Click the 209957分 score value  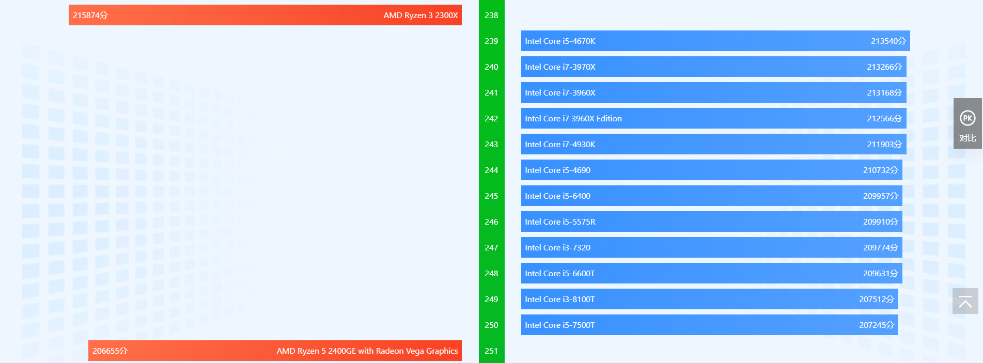tap(881, 196)
